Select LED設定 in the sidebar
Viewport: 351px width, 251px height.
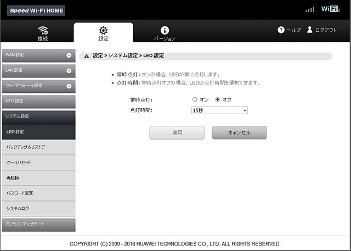tap(39, 132)
